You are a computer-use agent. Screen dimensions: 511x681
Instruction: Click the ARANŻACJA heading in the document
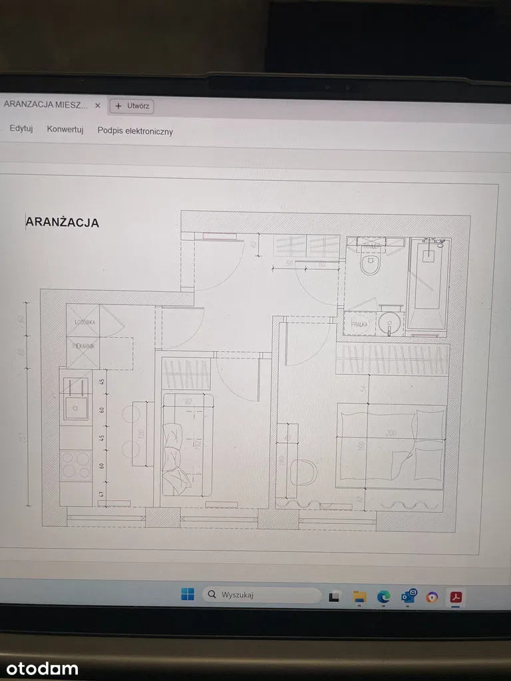coord(63,222)
